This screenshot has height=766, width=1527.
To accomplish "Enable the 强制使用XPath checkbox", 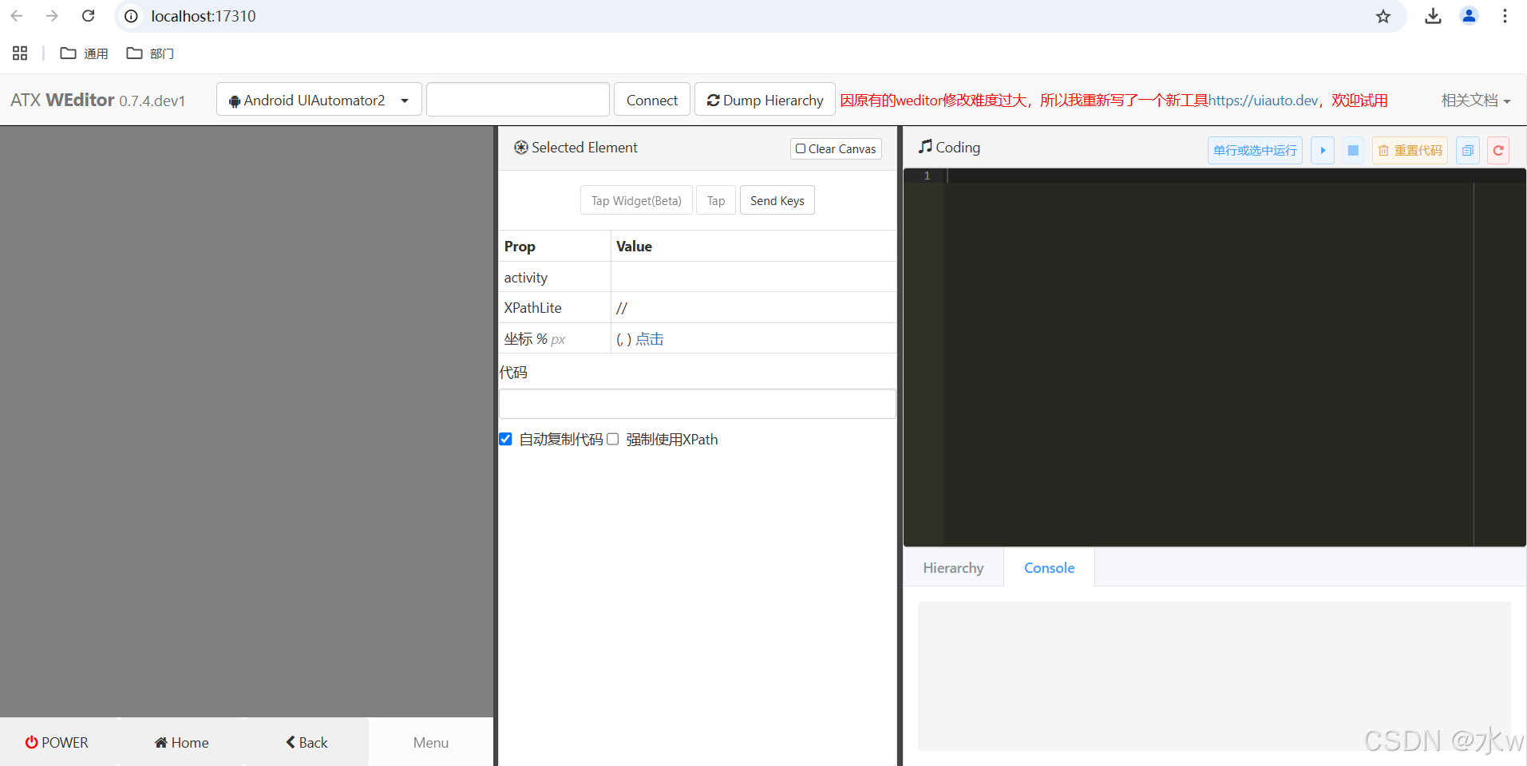I will tap(611, 439).
